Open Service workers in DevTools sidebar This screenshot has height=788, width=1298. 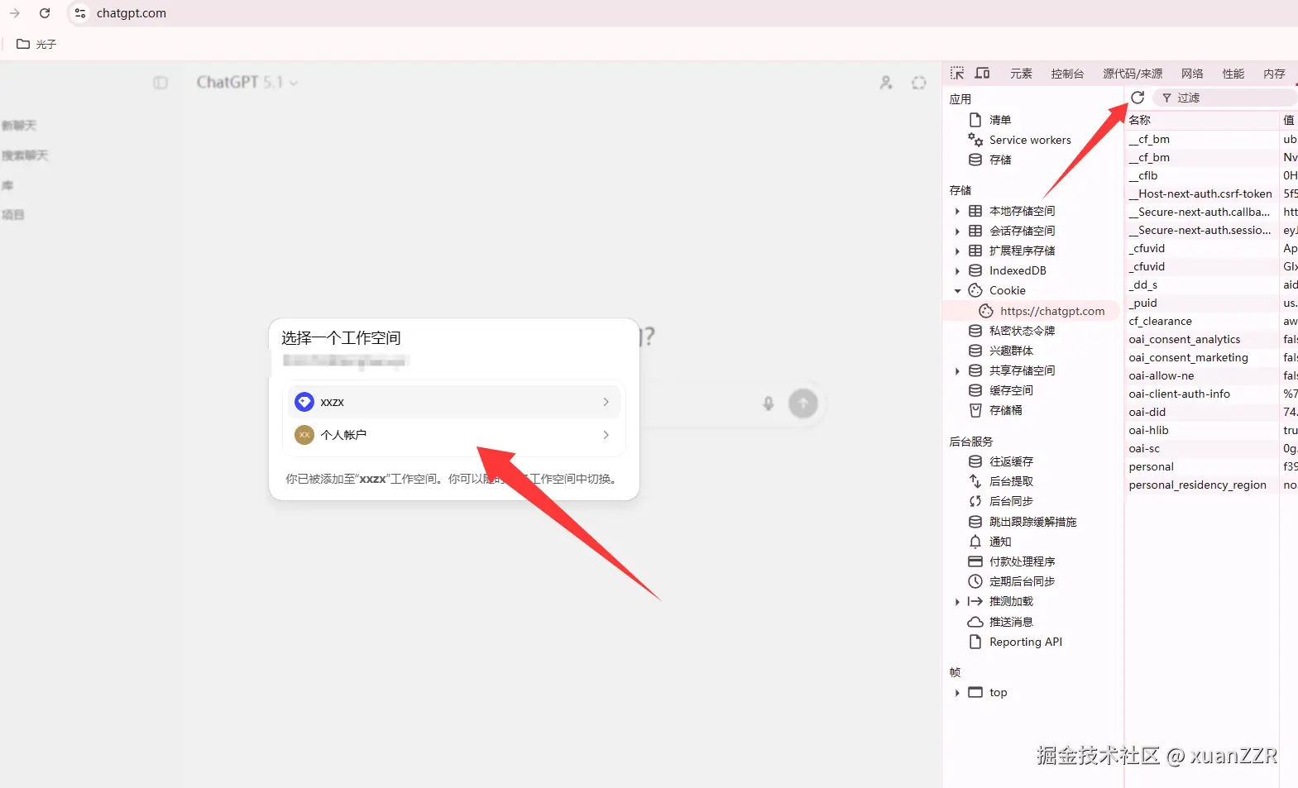pos(1030,140)
